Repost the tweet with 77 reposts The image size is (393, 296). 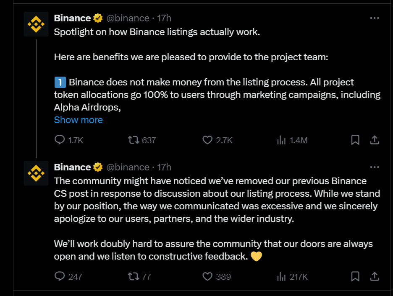pyautogui.click(x=133, y=276)
